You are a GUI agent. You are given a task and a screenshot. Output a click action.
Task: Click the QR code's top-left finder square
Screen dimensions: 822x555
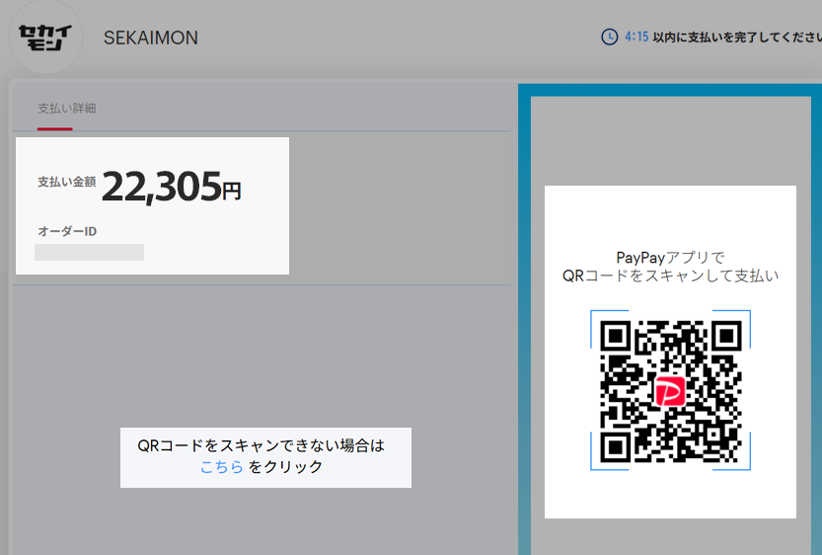[617, 338]
